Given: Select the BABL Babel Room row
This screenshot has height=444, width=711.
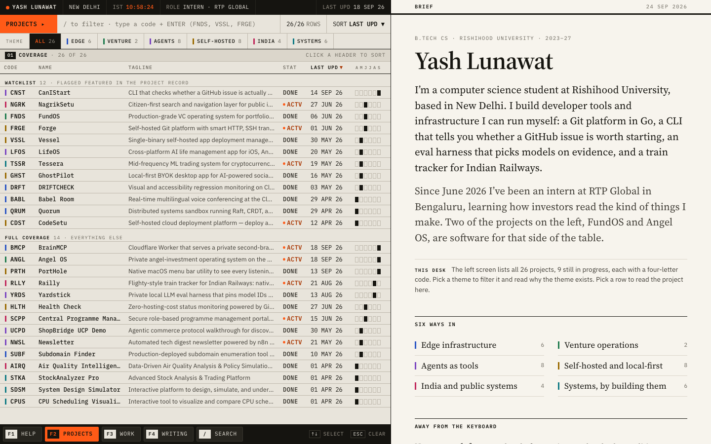Looking at the screenshot, I should click(195, 199).
